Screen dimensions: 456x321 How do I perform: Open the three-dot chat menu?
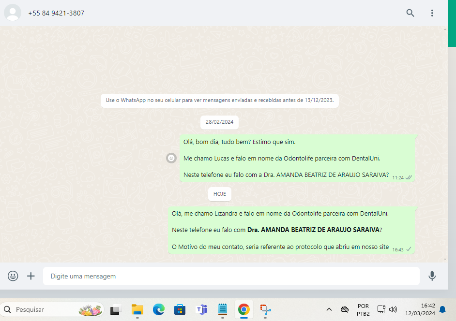[x=432, y=13]
